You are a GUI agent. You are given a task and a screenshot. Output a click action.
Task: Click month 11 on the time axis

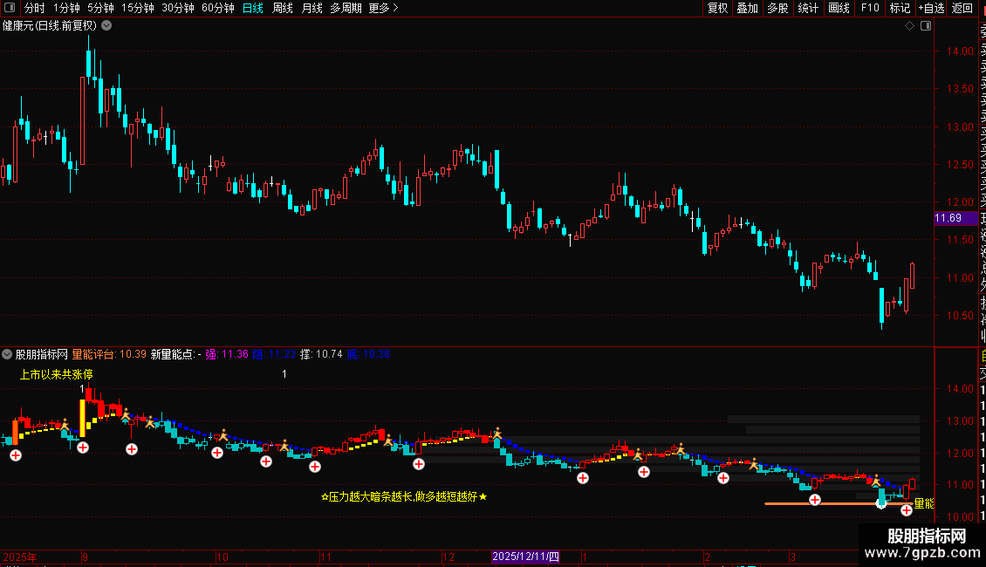325,557
